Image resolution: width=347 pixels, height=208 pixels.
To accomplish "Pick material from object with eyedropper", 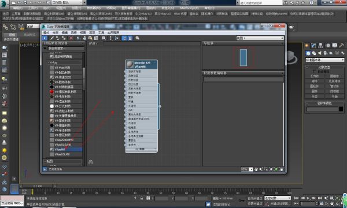I will (x=52, y=38).
